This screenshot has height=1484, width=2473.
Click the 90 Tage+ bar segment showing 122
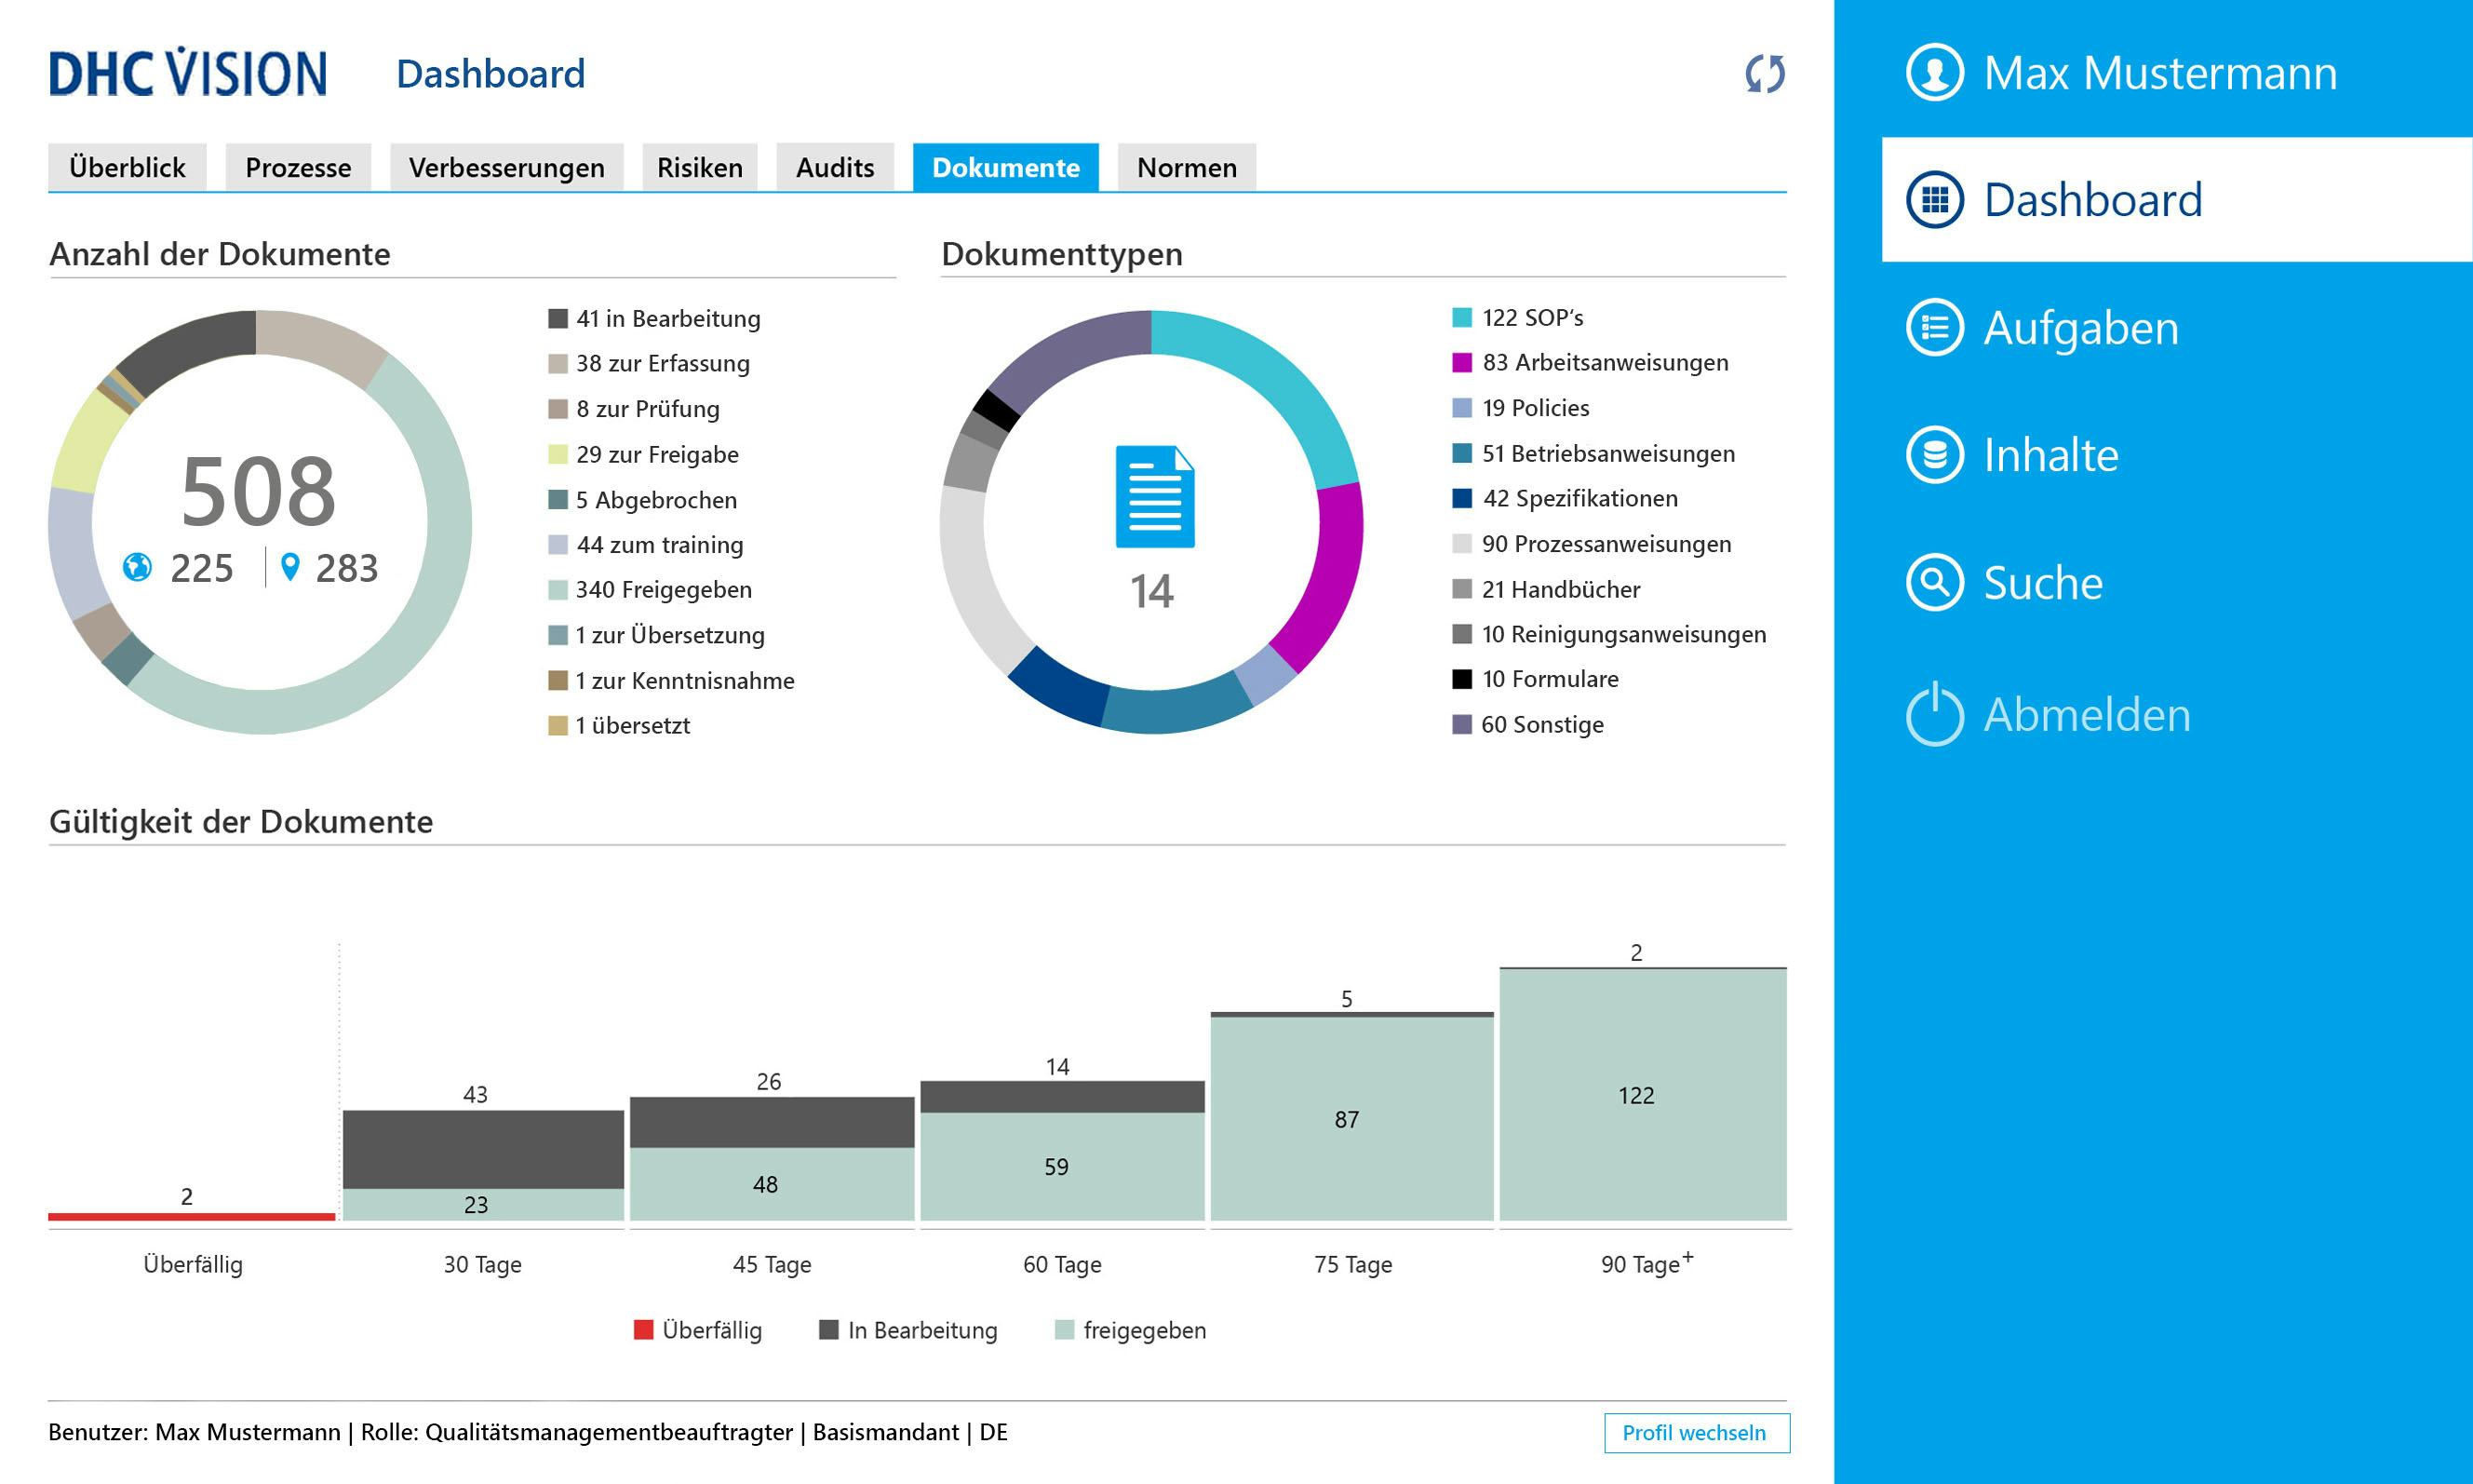1636,1096
